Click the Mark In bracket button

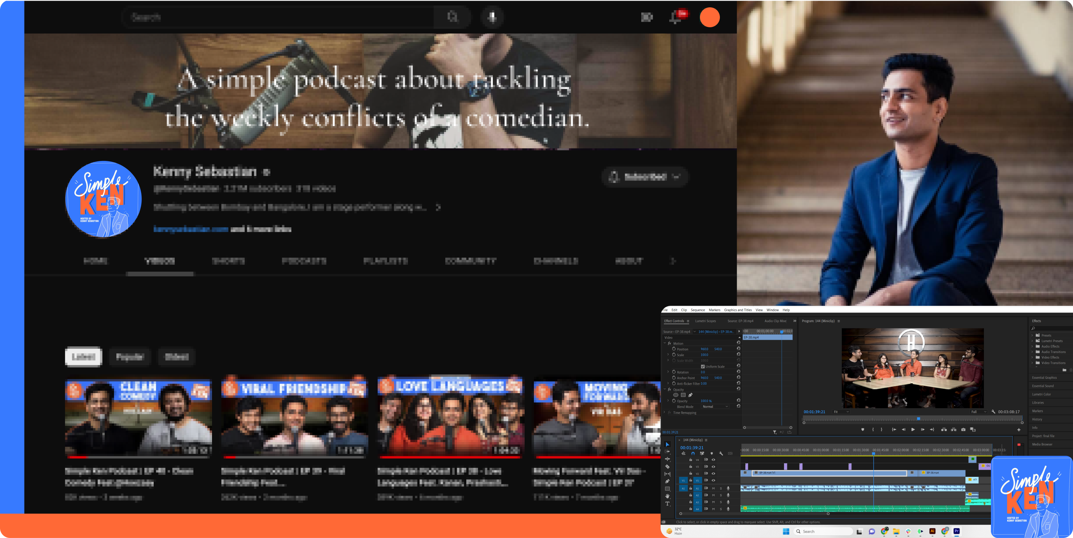click(x=873, y=429)
